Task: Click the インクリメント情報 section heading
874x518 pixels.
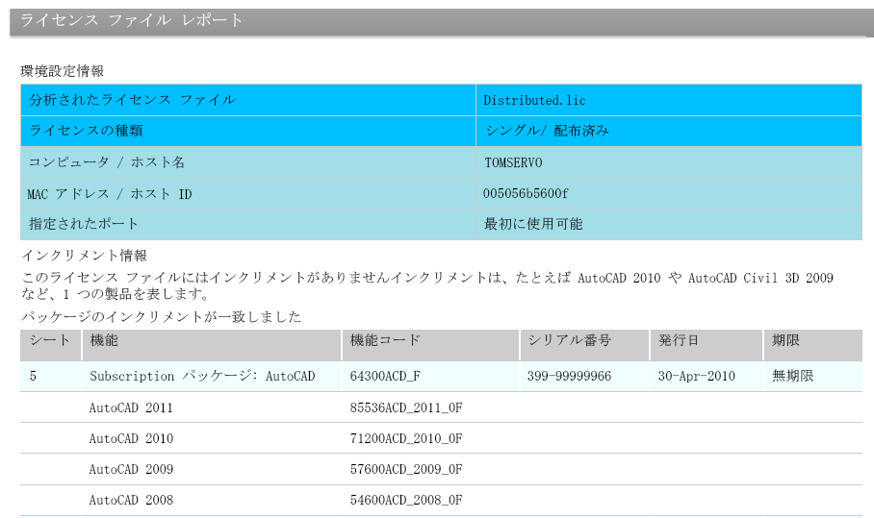Action: click(84, 256)
